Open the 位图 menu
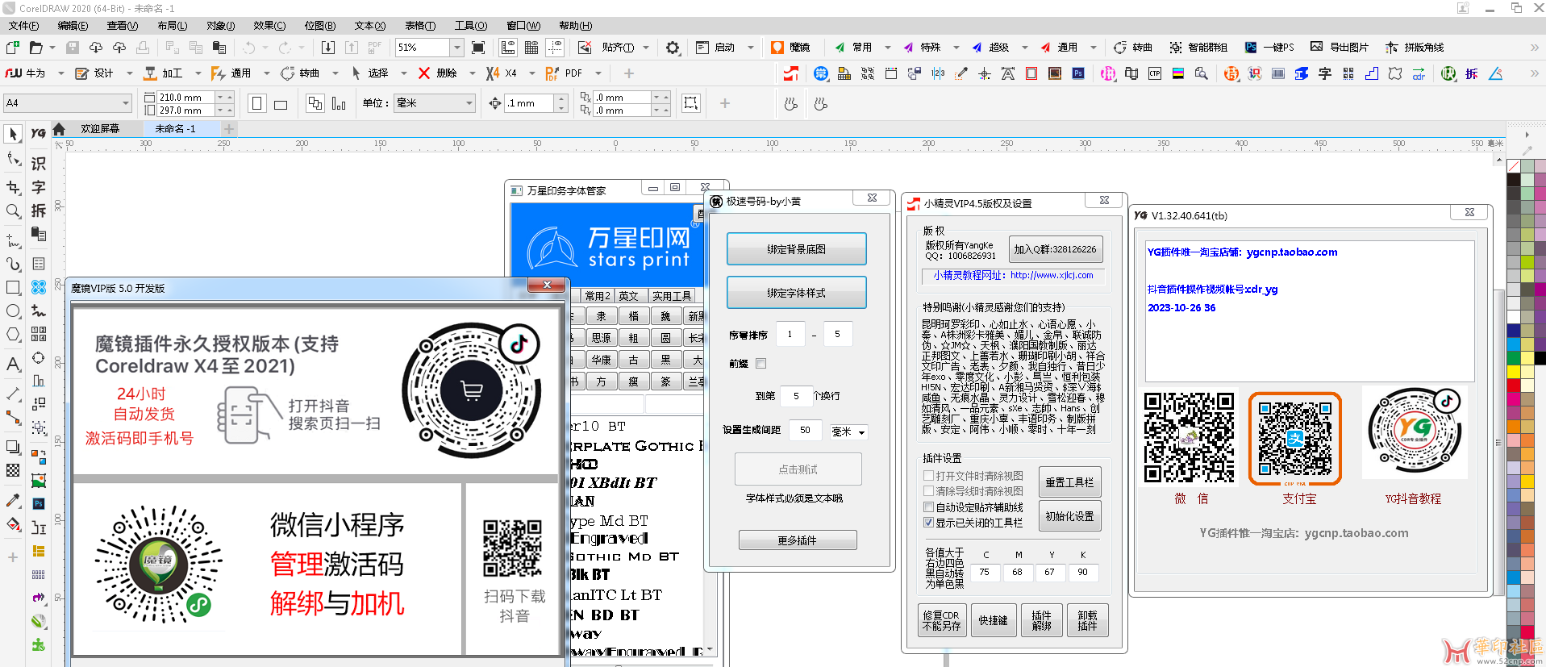1546x667 pixels. pos(319,26)
